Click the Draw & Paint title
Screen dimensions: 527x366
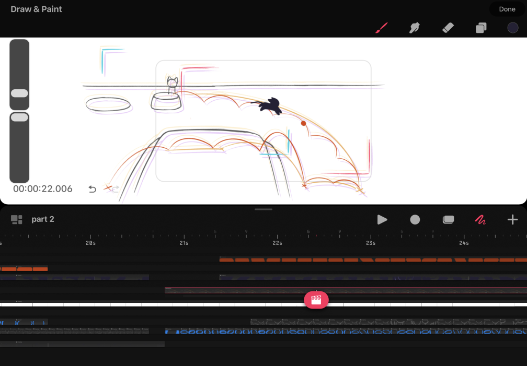point(36,9)
